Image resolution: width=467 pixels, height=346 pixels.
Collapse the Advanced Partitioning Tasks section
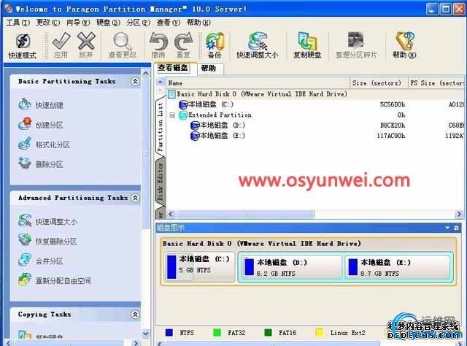135,198
